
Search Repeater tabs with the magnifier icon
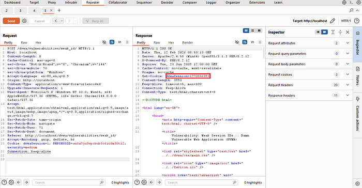click(351, 10)
